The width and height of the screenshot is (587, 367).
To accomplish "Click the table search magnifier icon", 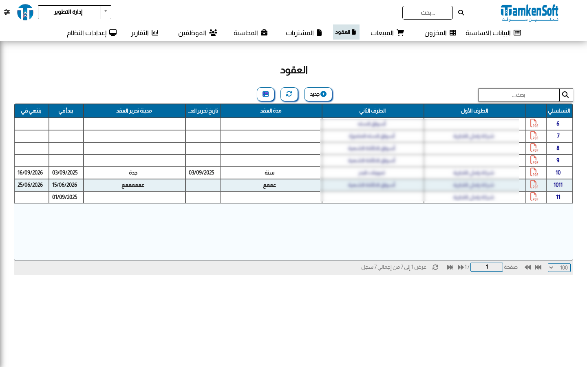I will pyautogui.click(x=566, y=95).
